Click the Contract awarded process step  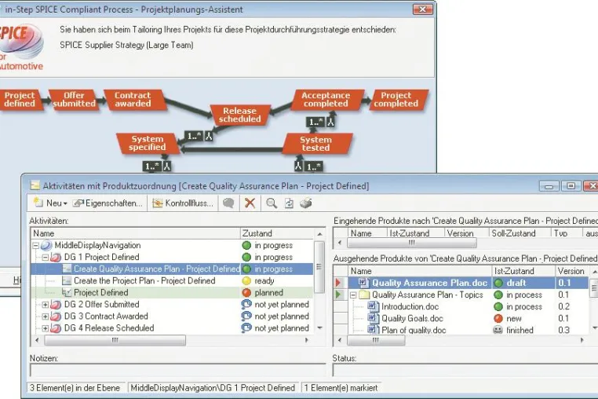pyautogui.click(x=133, y=100)
